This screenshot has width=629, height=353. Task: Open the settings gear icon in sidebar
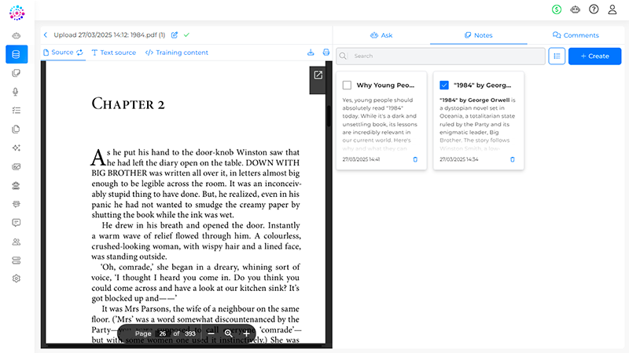point(17,278)
